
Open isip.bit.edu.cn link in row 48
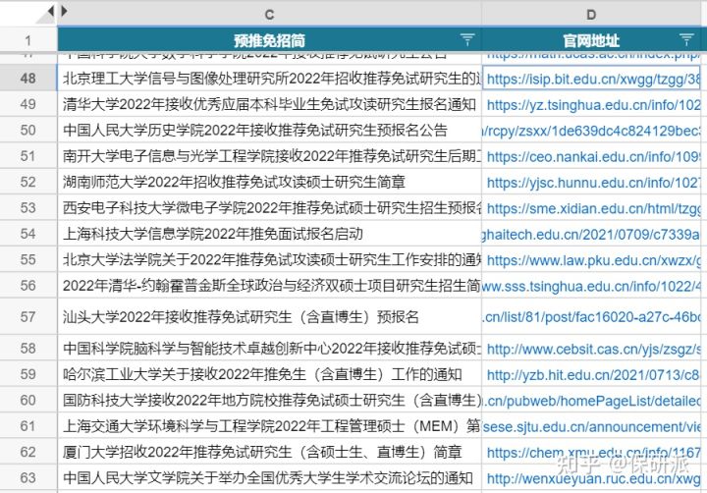[x=593, y=79]
